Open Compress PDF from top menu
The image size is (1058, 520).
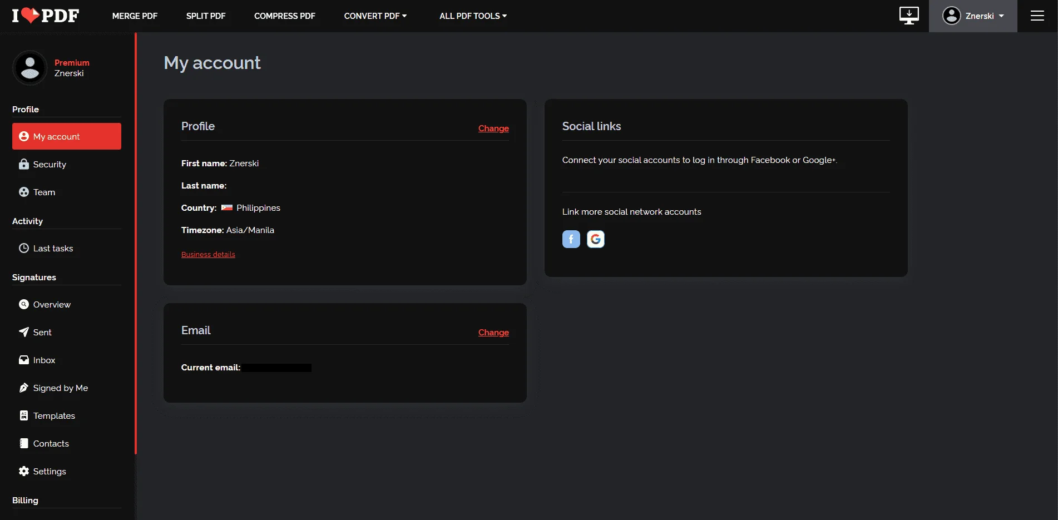285,16
